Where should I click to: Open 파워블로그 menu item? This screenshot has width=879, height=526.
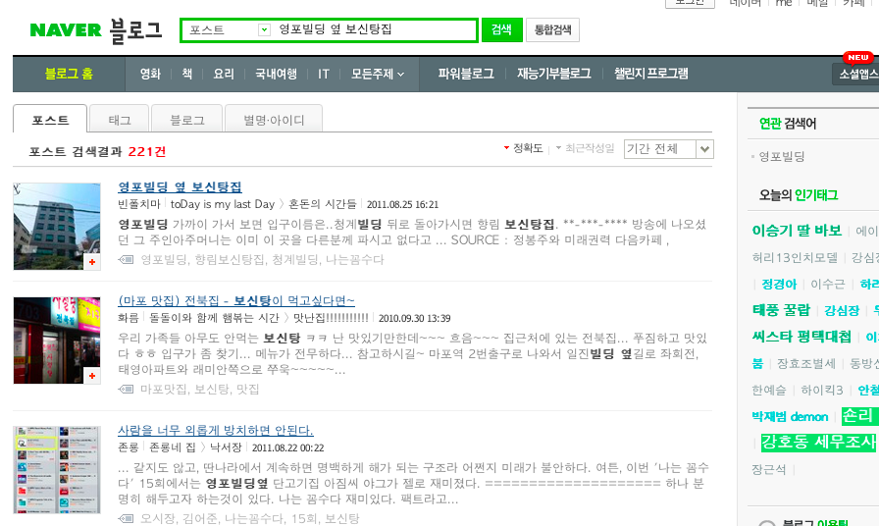tap(466, 74)
